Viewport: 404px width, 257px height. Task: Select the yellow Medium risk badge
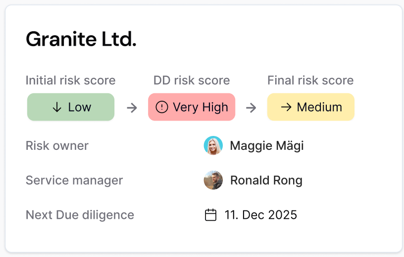(x=311, y=107)
